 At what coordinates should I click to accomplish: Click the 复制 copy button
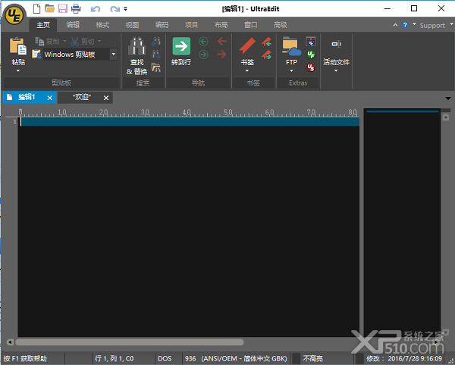click(47, 42)
